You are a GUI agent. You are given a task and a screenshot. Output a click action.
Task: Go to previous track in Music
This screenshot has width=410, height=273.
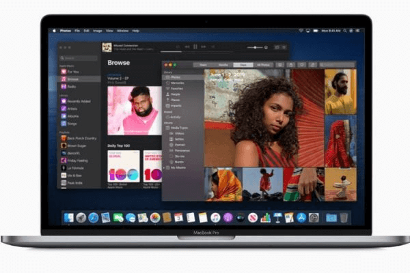click(187, 47)
